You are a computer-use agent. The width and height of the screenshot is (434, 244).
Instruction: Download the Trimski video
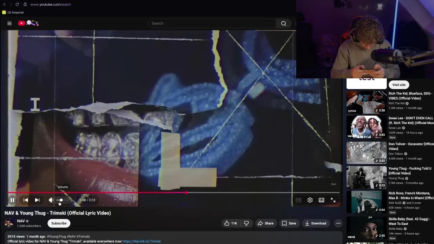click(316, 223)
